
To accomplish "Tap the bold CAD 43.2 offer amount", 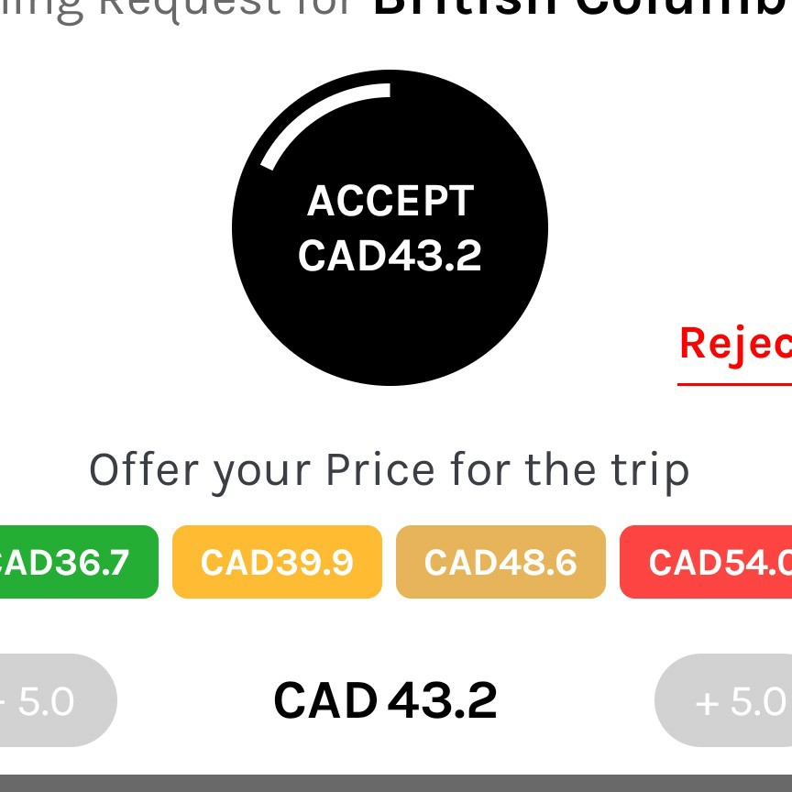I will coord(385,700).
